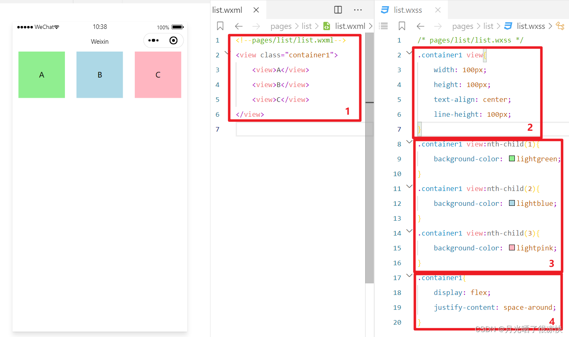Screen dimensions: 569x337
Task: Click the 'display: flex;' line
Action: [x=462, y=292]
